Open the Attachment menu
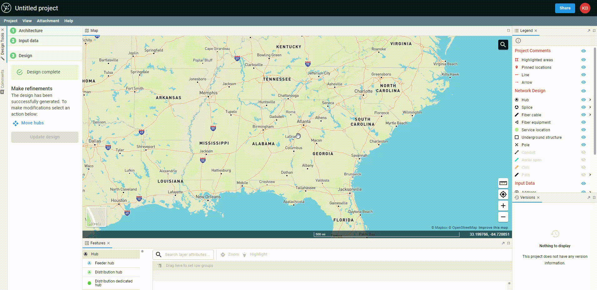The height and width of the screenshot is (290, 597). [48, 21]
